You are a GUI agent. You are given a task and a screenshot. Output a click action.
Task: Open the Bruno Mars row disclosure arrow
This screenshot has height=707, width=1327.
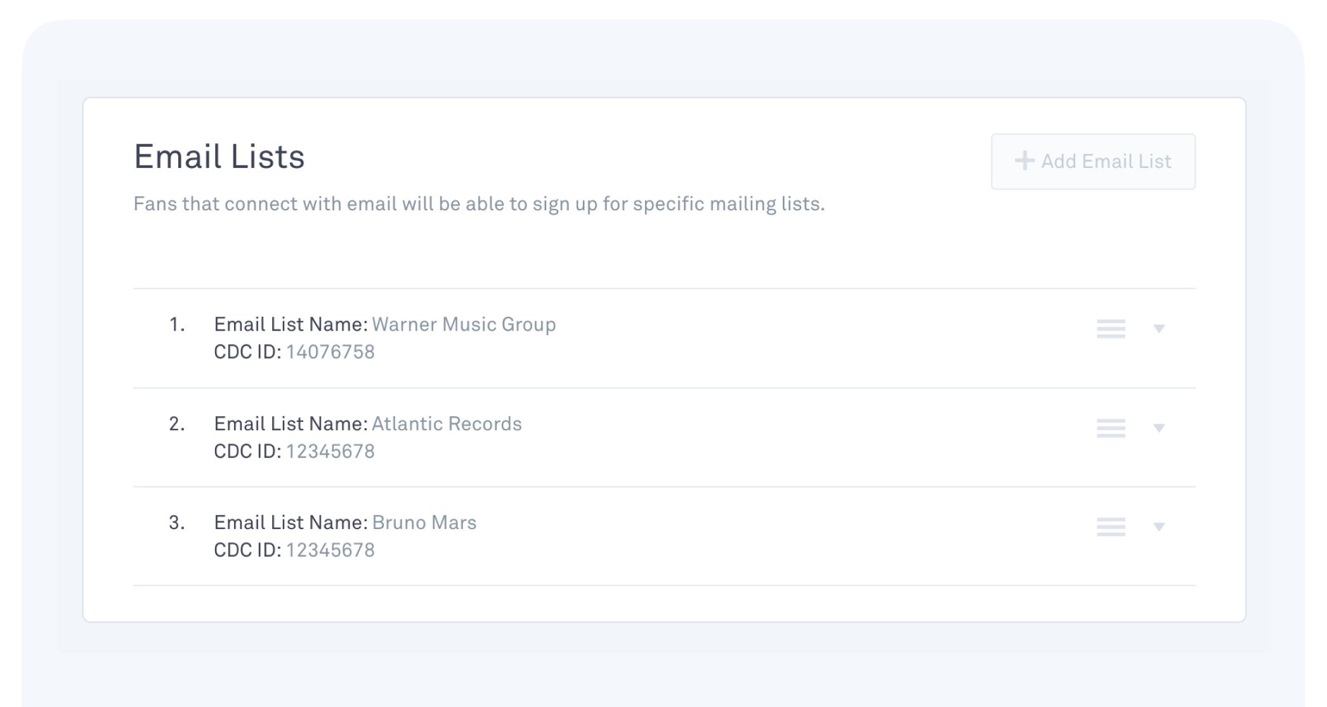pyautogui.click(x=1158, y=527)
